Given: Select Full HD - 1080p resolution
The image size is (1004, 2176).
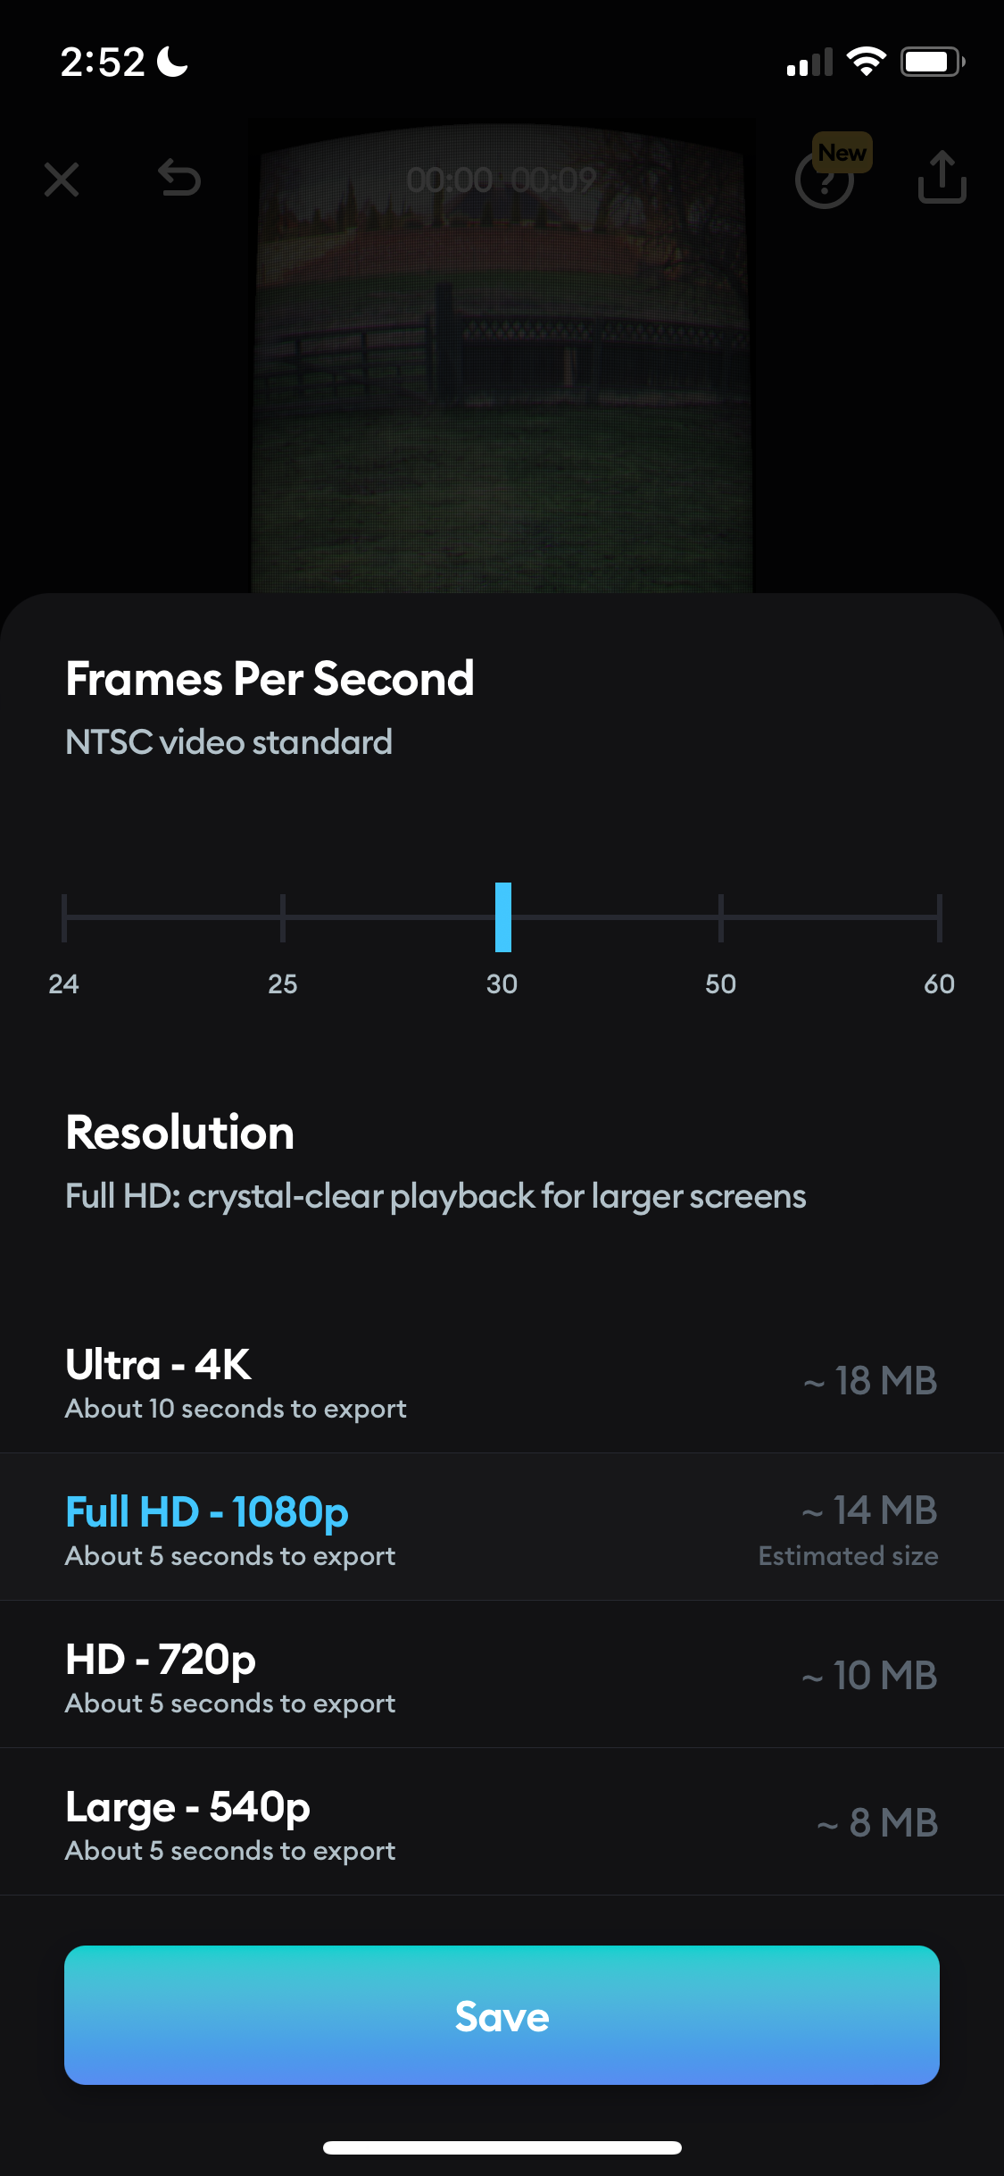Looking at the screenshot, I should tap(502, 1527).
